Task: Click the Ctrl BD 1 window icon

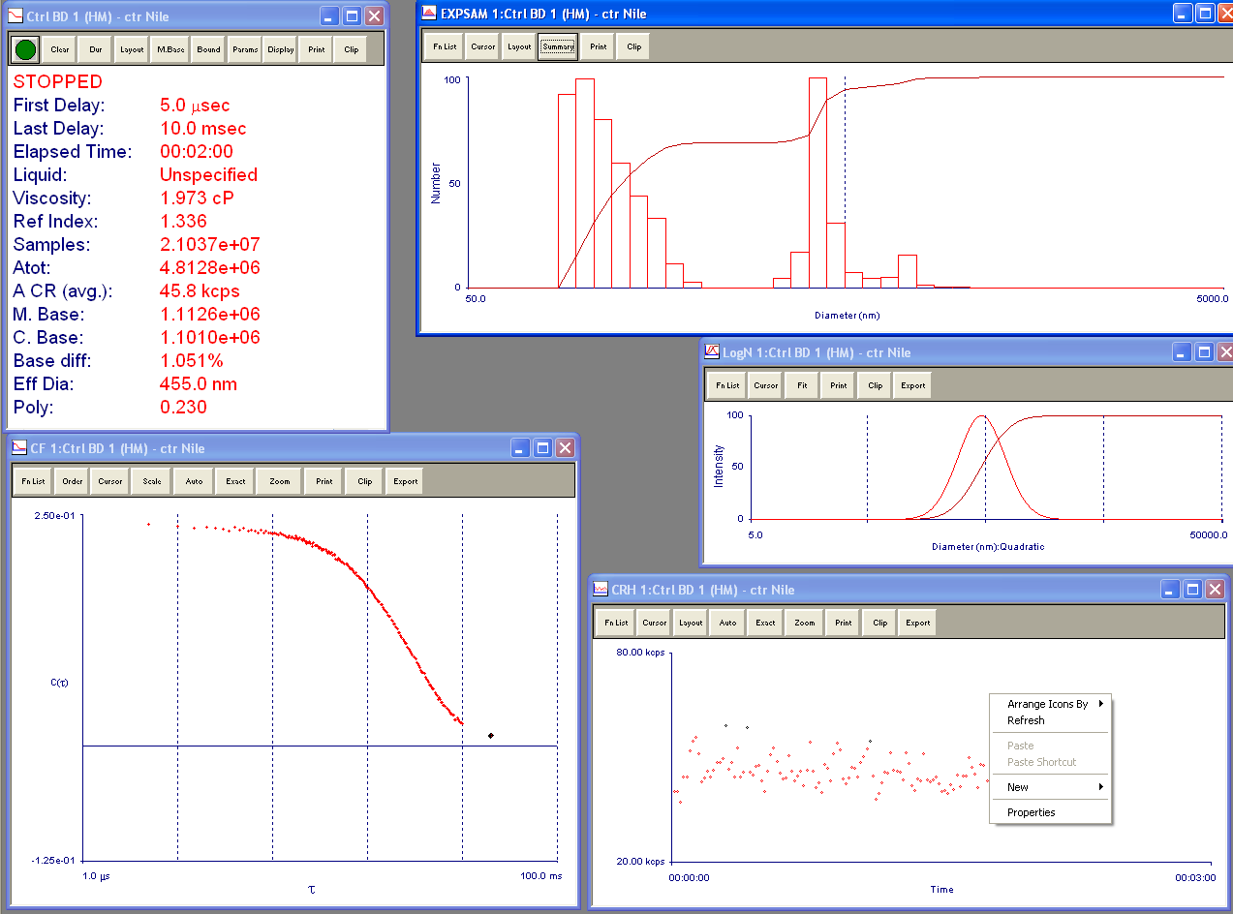Action: coord(15,16)
